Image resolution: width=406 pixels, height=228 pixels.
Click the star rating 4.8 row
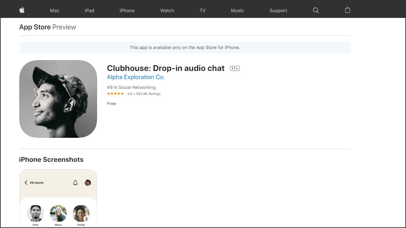pyautogui.click(x=134, y=94)
